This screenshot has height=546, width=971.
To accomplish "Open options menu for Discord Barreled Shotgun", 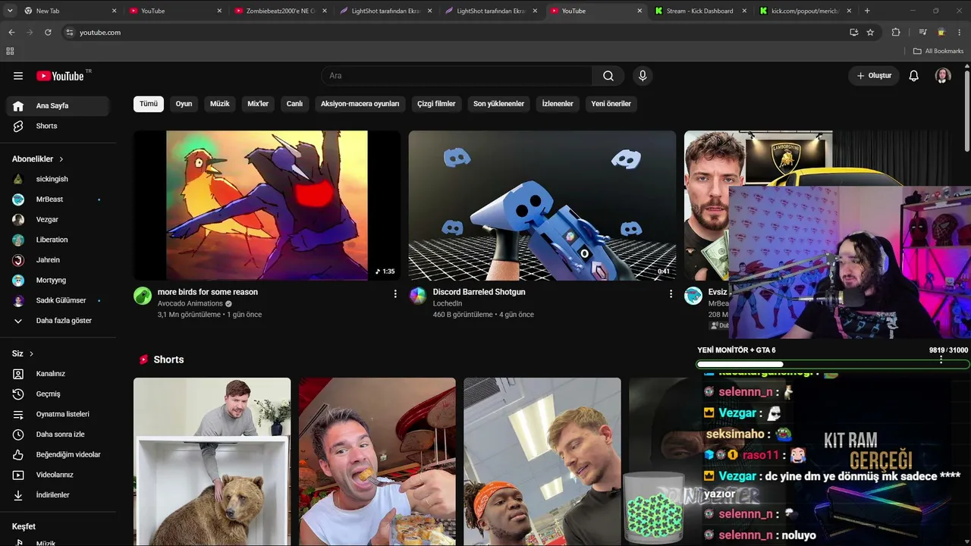I will coord(671,293).
